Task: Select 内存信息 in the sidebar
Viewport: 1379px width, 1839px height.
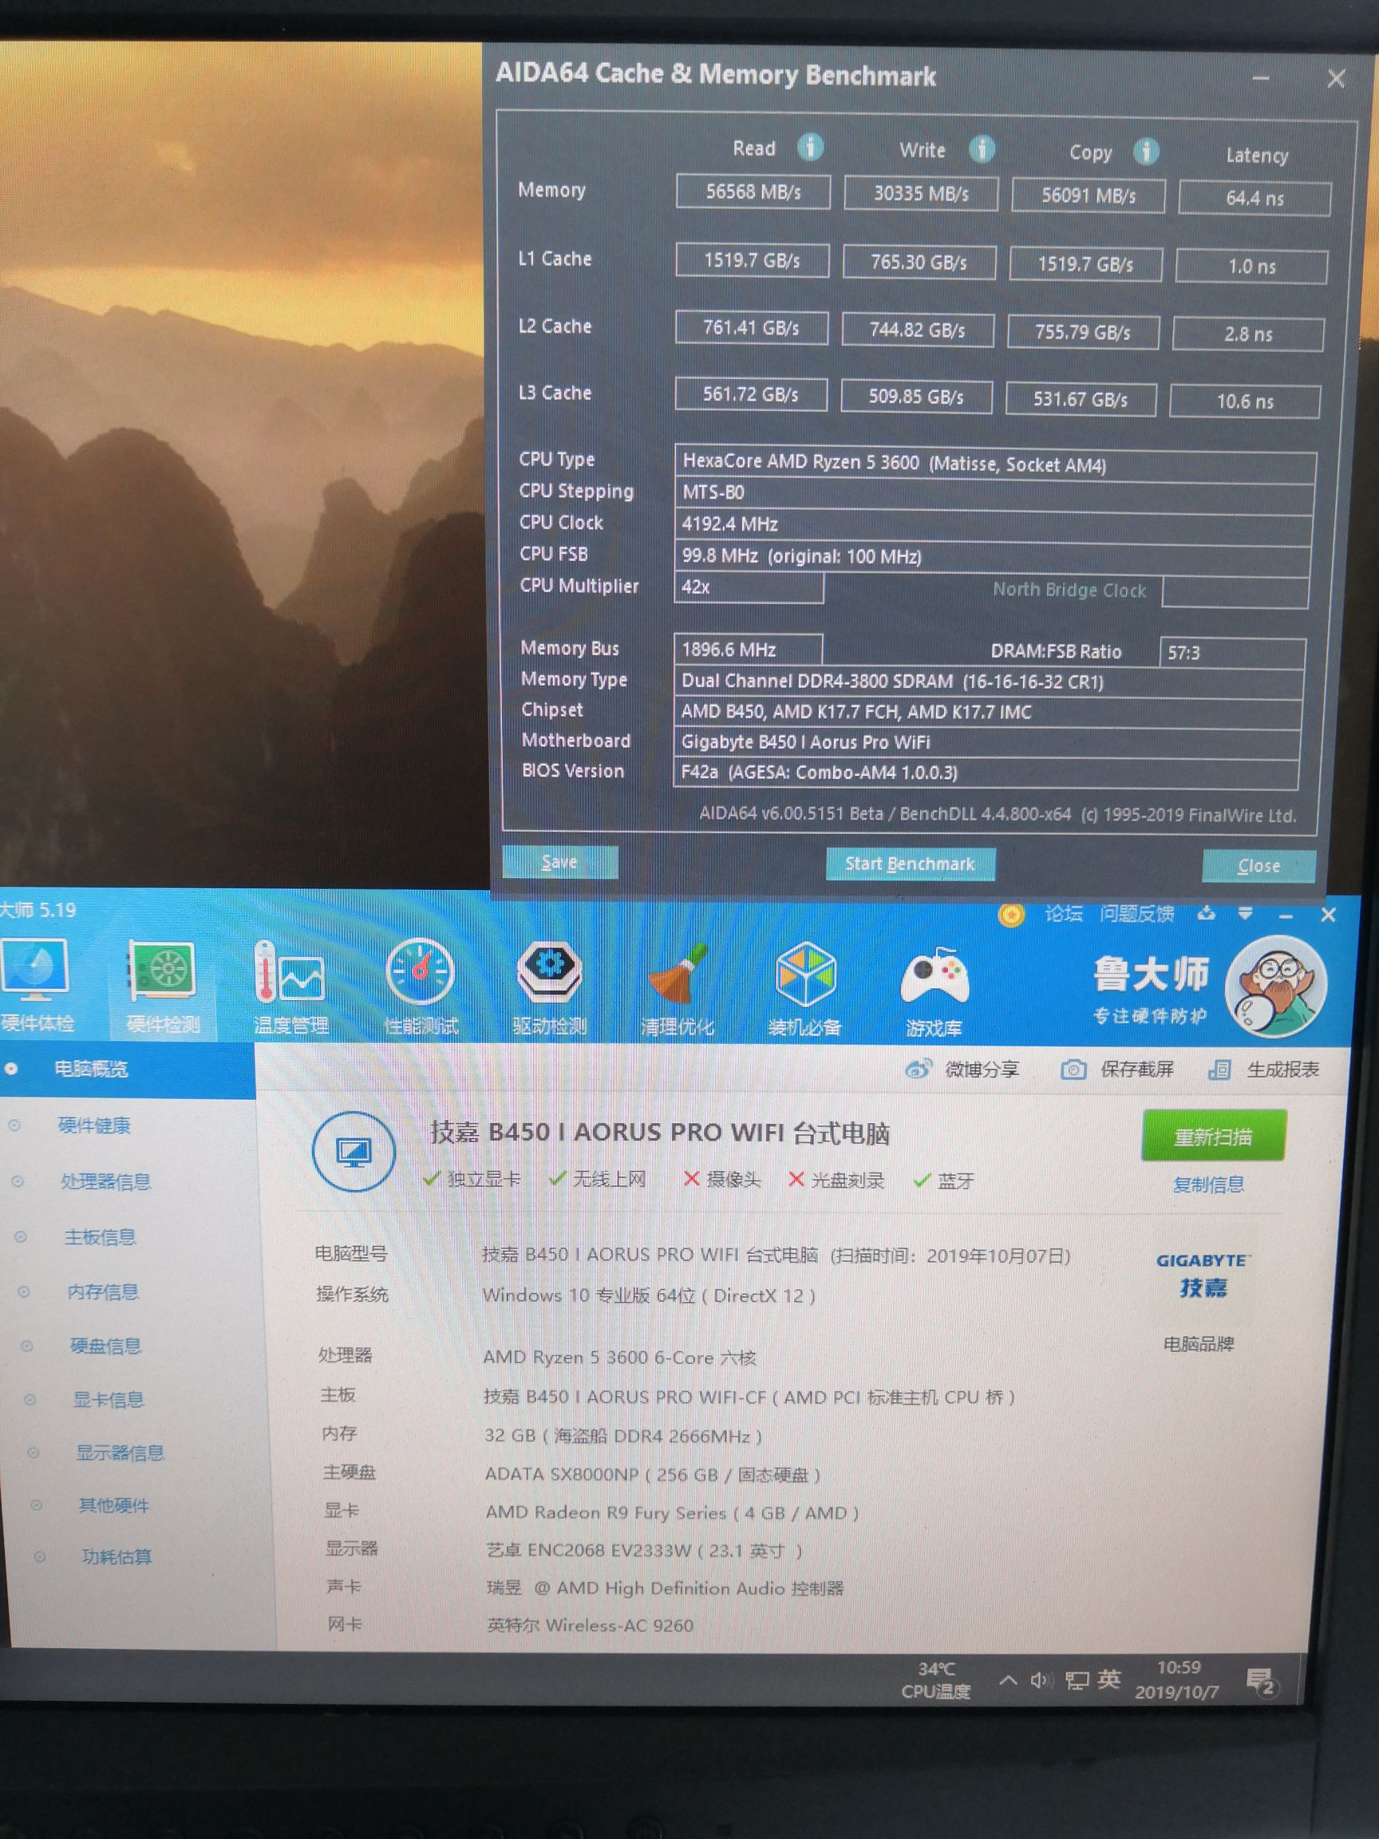Action: coord(102,1292)
